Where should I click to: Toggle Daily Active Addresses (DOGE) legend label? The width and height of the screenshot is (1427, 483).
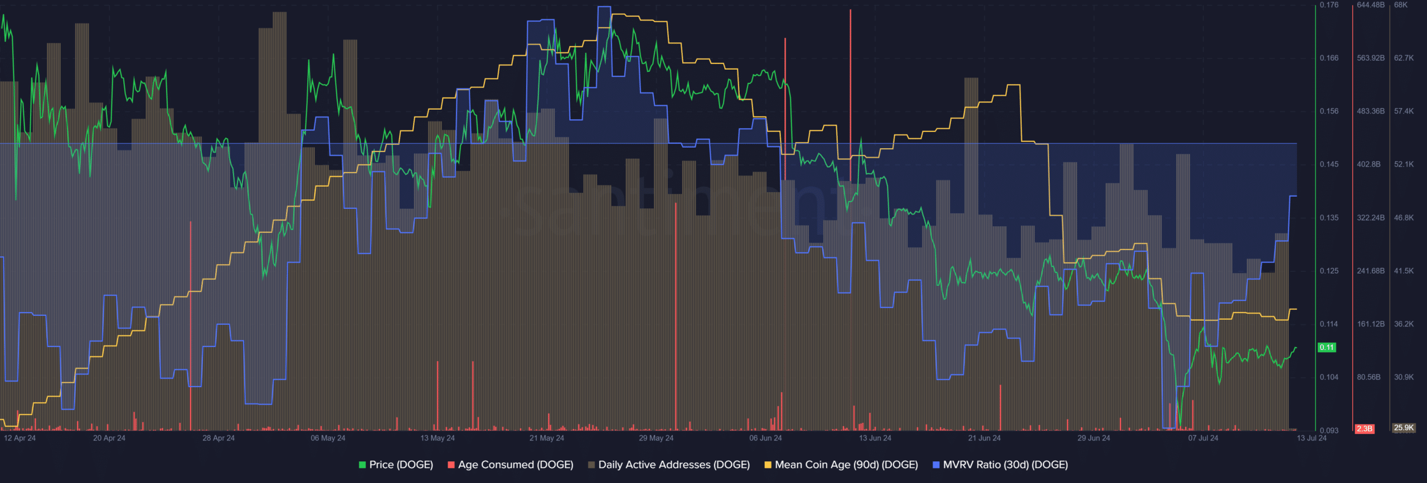(x=674, y=465)
